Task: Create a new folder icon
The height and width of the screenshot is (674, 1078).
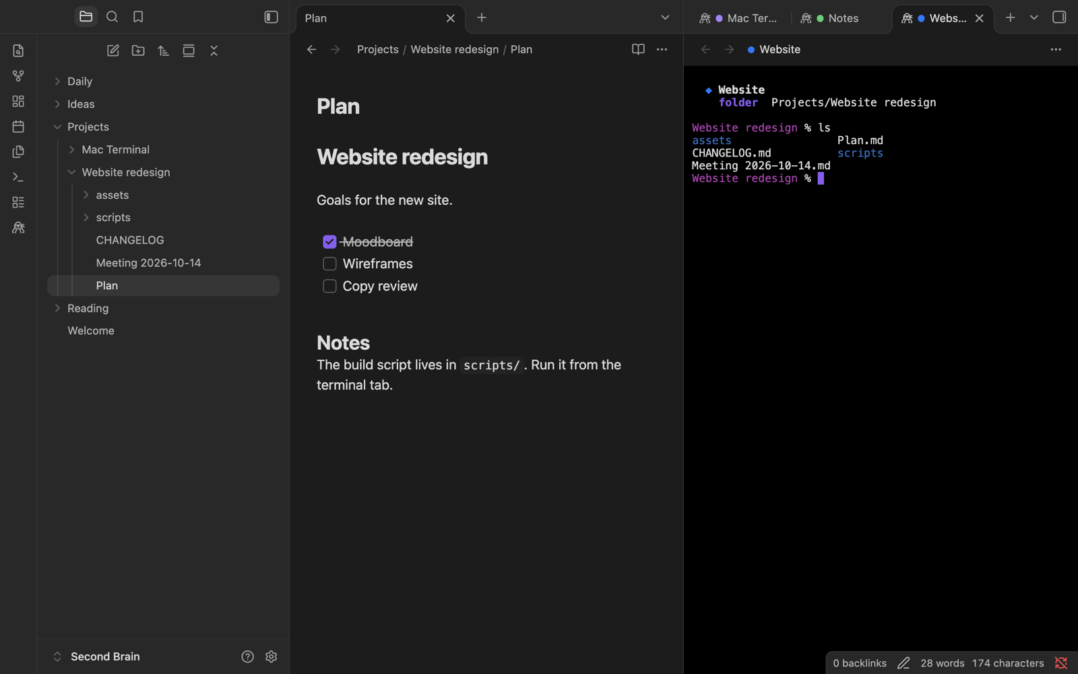Action: point(138,51)
